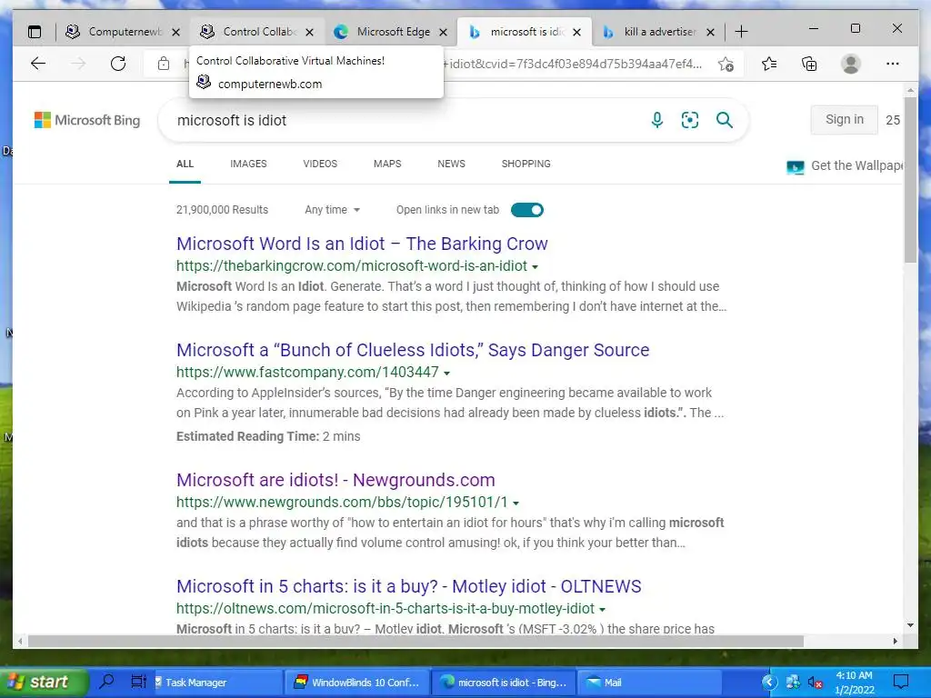Open Bunch of Clueless Idiots result

tap(413, 350)
